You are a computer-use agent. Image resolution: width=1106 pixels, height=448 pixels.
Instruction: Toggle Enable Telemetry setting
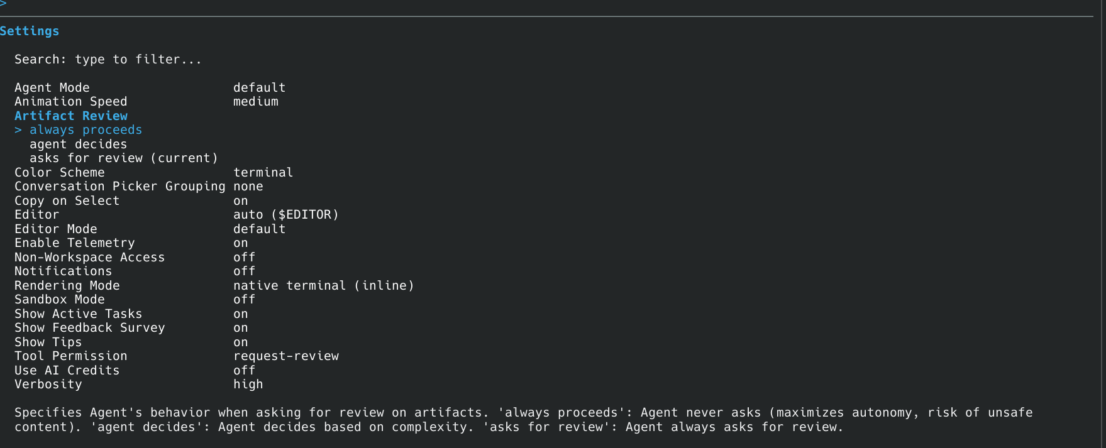point(131,243)
